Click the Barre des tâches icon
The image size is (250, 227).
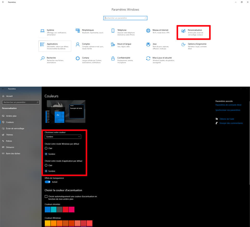coord(3,153)
